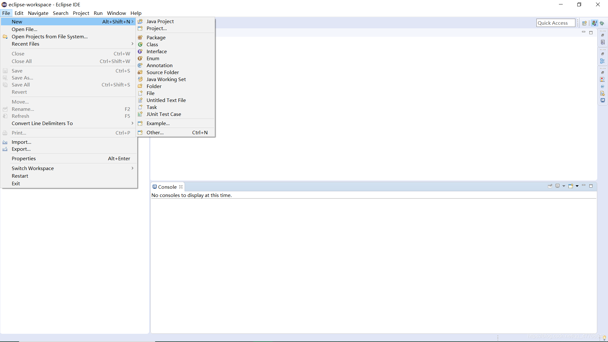
Task: Select the Java perspective icon
Action: 594,23
